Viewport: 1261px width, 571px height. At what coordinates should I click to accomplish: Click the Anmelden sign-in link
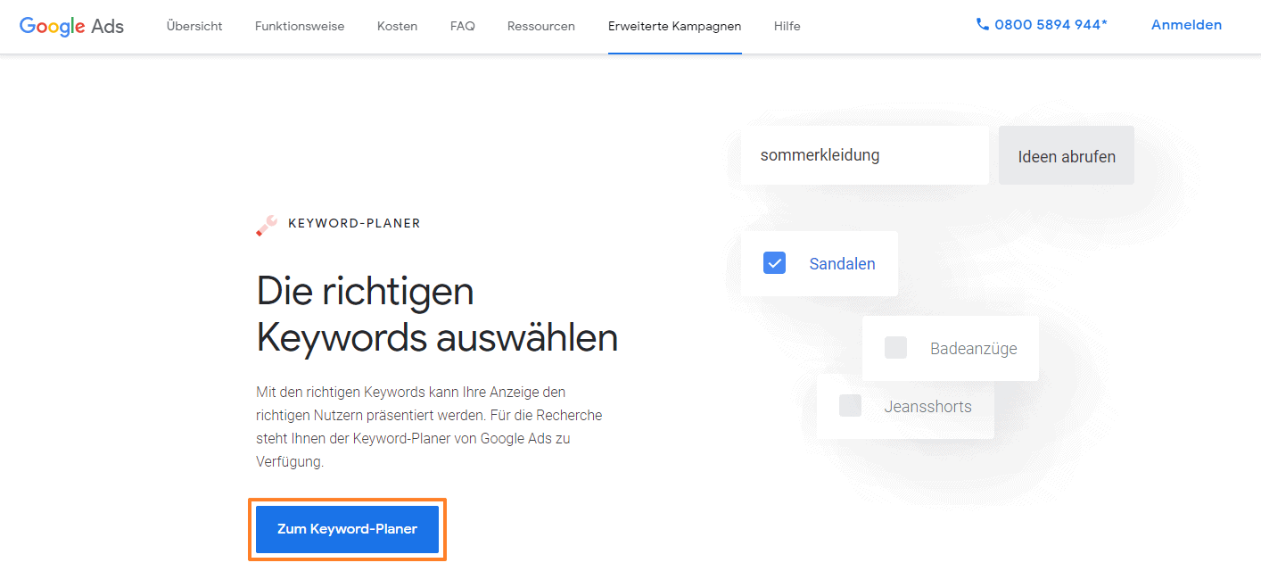point(1186,25)
